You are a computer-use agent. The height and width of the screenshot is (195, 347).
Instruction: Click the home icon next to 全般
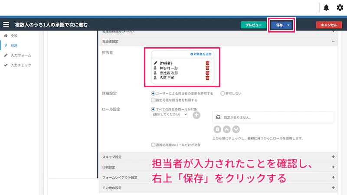point(6,36)
